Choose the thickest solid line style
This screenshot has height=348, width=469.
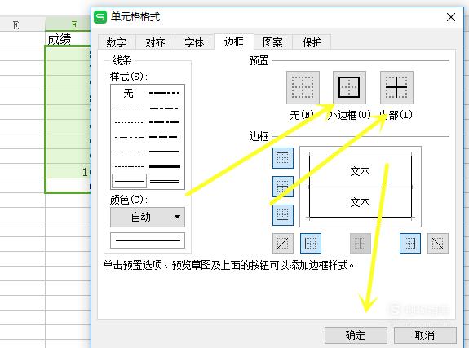[x=165, y=166]
